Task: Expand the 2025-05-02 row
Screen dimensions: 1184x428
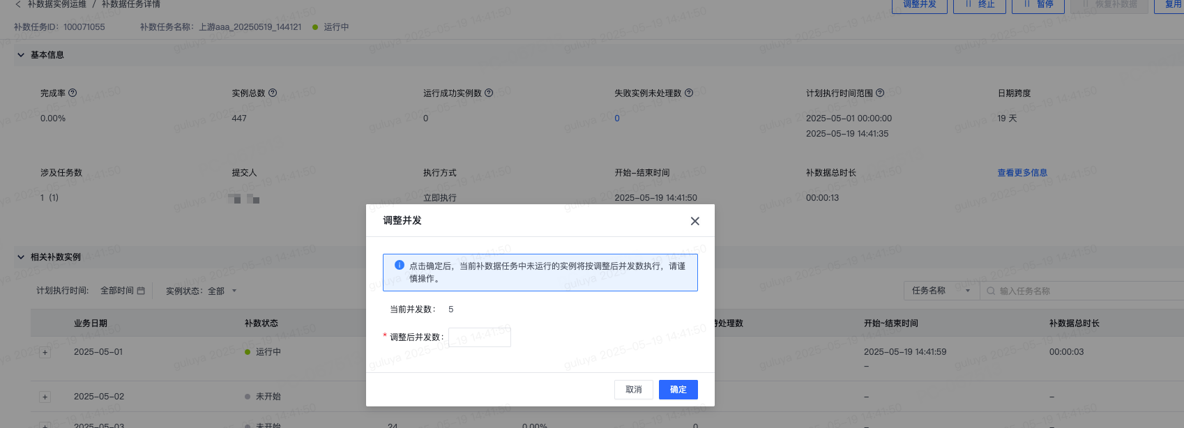Action: click(x=45, y=397)
